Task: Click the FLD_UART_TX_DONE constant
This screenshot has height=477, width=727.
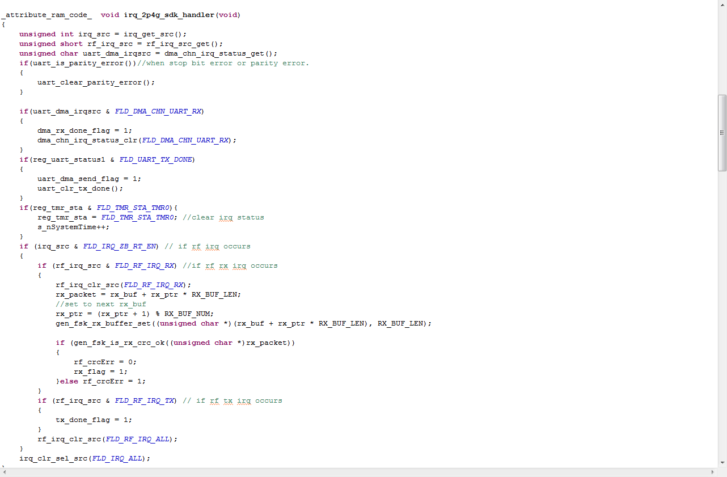Action: (x=155, y=159)
